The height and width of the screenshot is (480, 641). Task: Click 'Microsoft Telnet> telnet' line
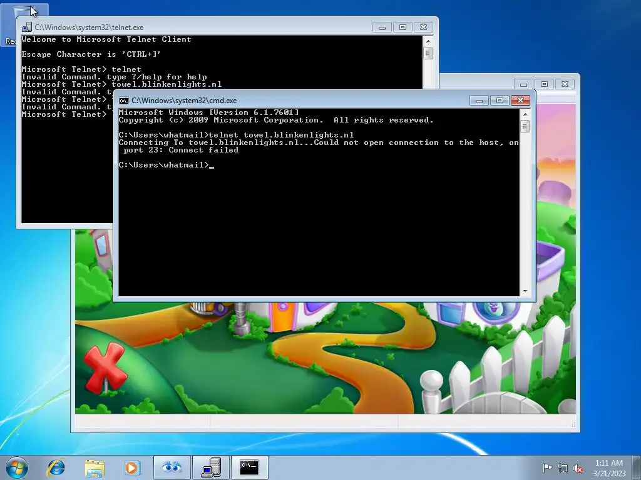(81, 69)
